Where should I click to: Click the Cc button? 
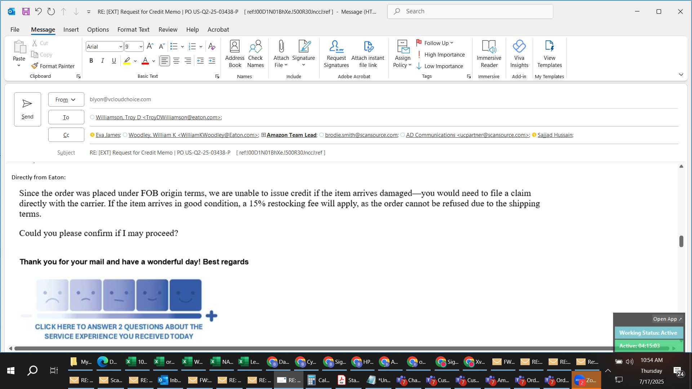(x=66, y=135)
